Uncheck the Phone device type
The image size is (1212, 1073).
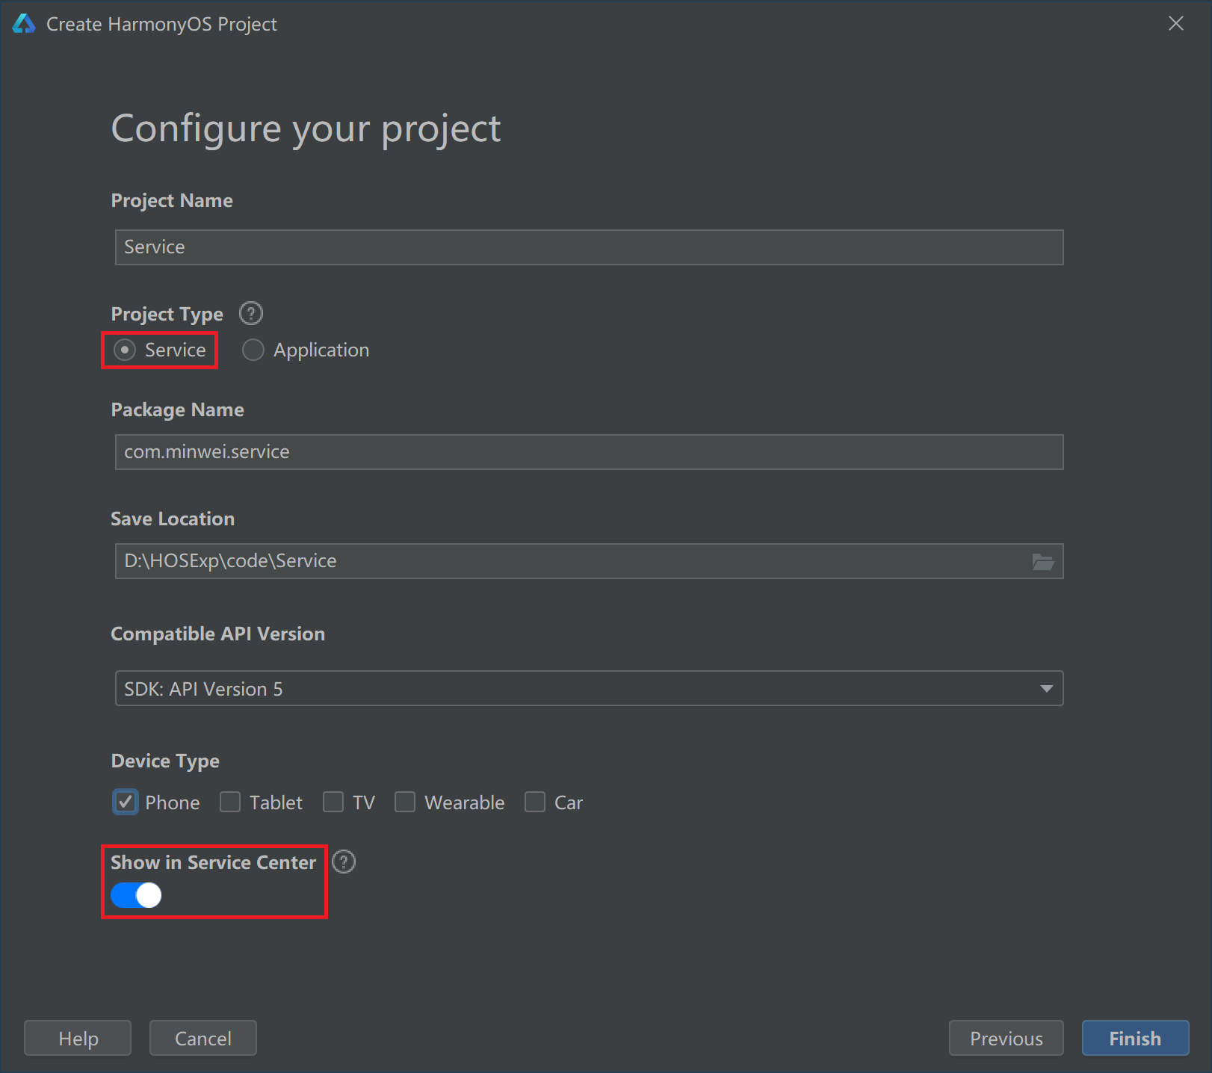click(126, 802)
